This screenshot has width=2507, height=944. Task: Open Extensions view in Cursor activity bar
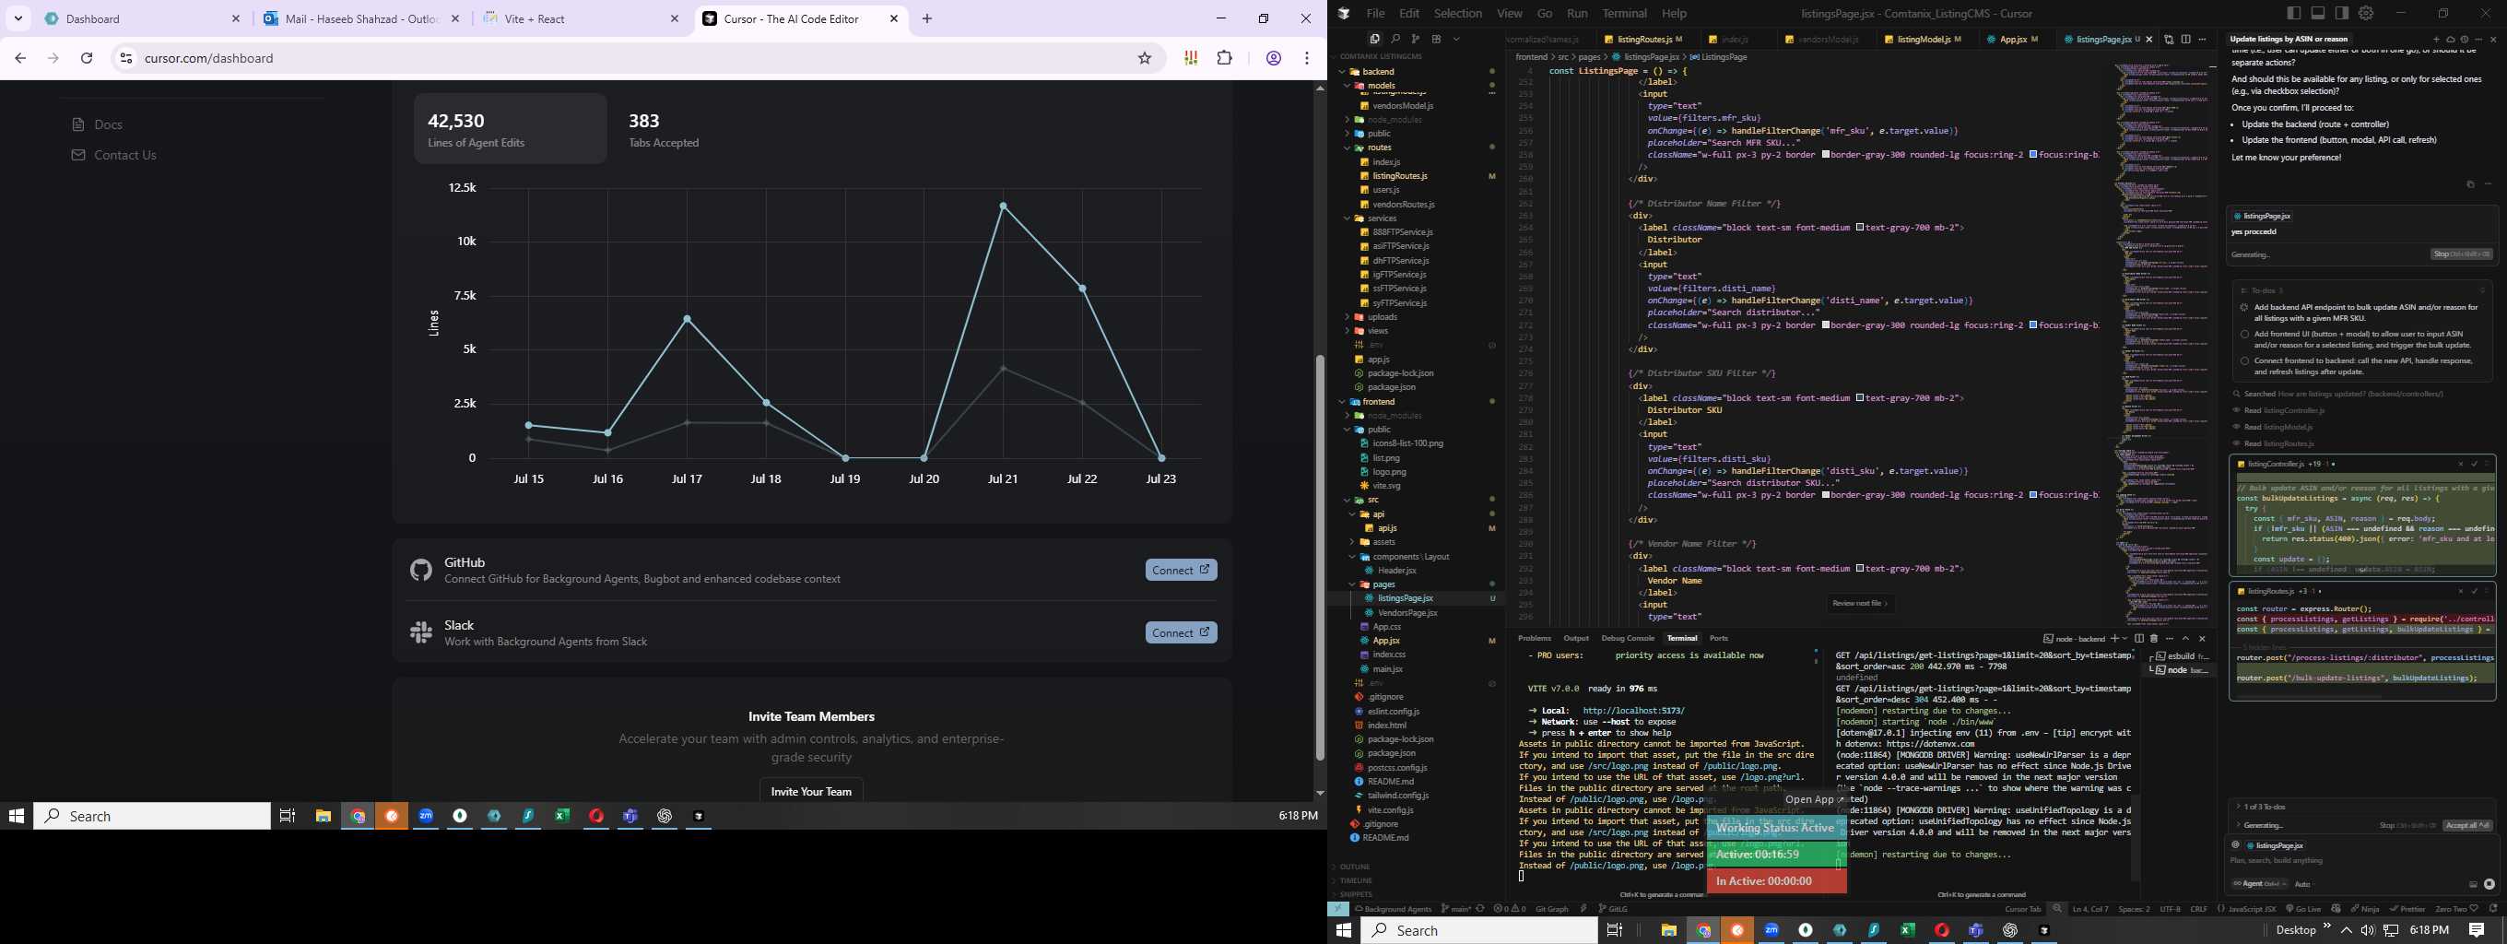click(1435, 39)
